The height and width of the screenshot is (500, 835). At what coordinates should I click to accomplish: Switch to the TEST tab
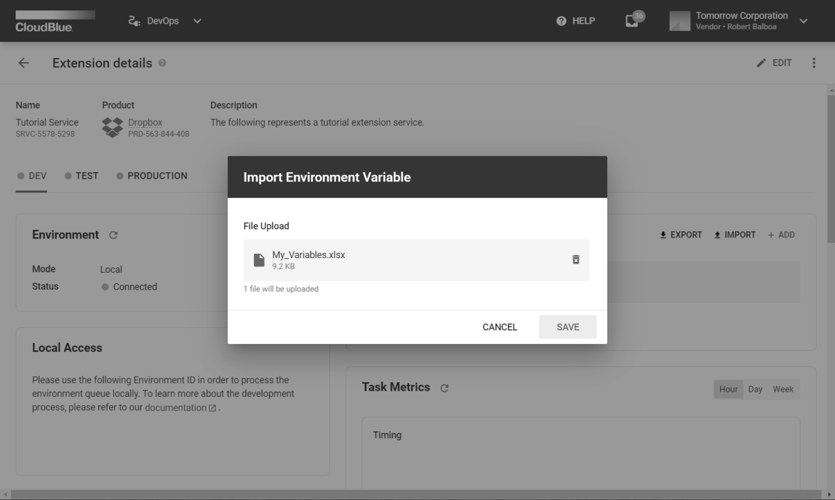tap(82, 176)
